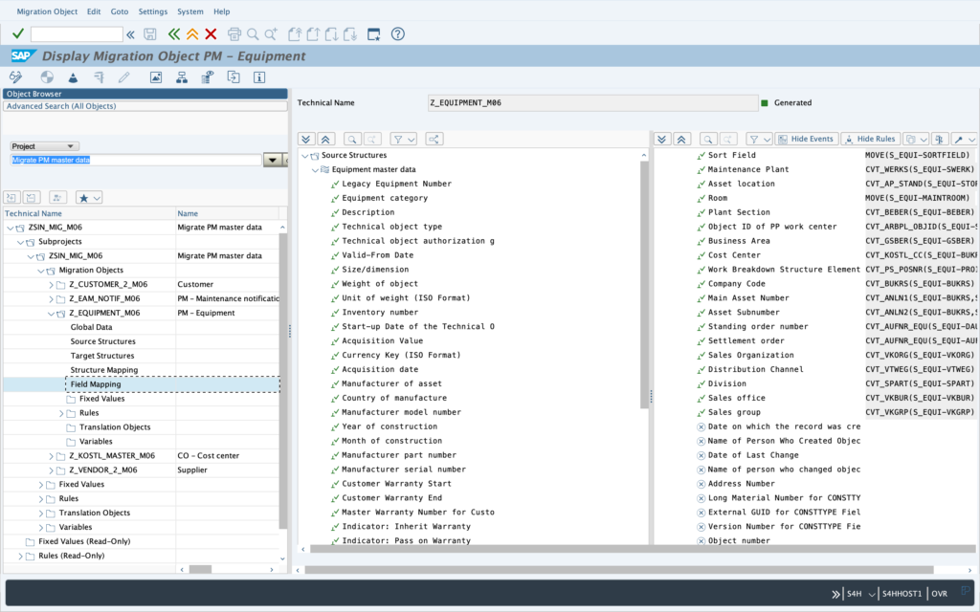
Task: Click the Print icon in top toolbar
Action: (x=234, y=34)
